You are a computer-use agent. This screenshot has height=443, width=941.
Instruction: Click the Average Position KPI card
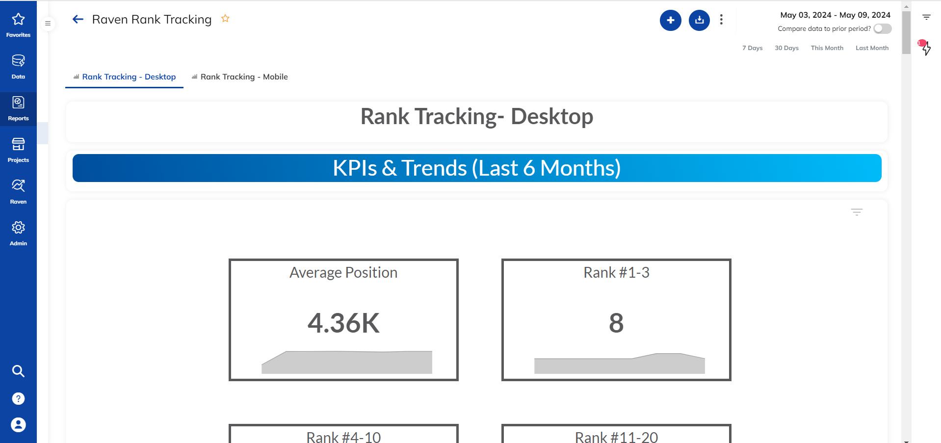[x=343, y=319]
